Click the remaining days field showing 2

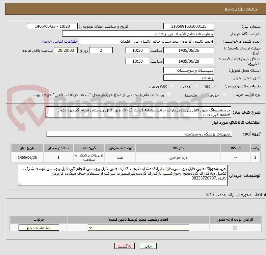[101, 50]
